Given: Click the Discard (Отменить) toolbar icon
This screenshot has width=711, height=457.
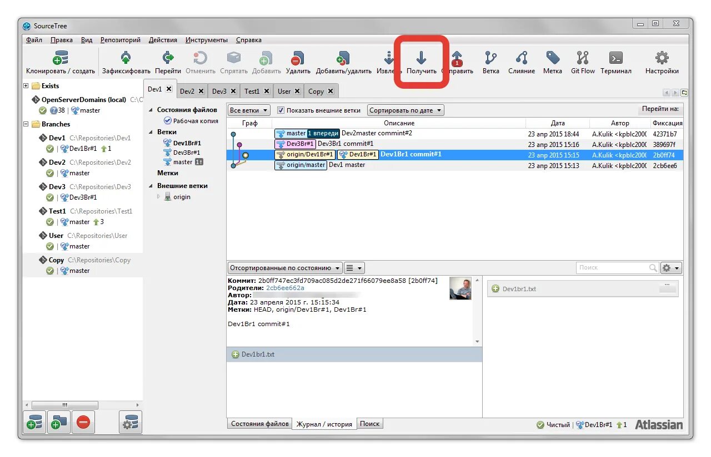Looking at the screenshot, I should point(200,58).
